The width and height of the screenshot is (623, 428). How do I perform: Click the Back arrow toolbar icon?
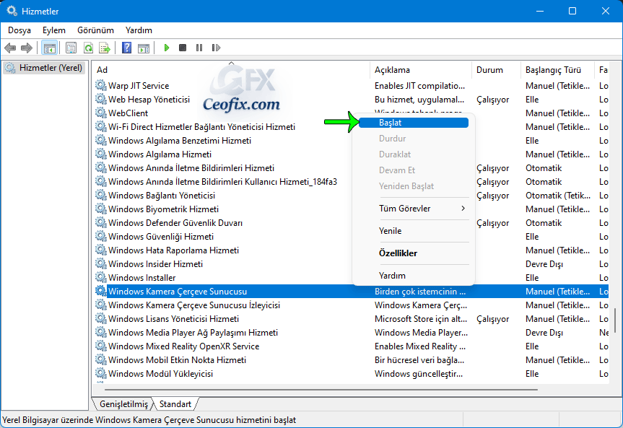[x=10, y=48]
